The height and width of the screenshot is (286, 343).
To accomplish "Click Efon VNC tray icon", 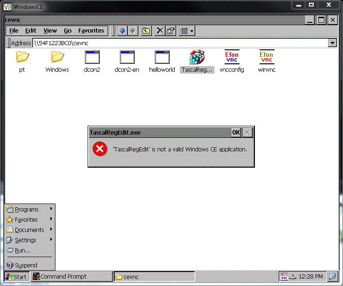I will [284, 277].
